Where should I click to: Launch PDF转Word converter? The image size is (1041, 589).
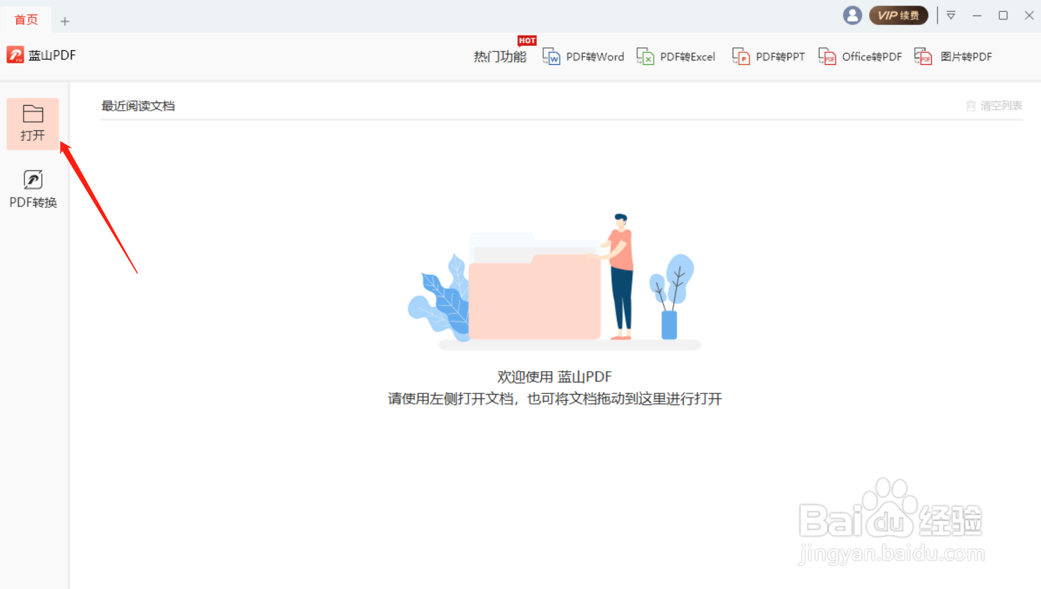point(583,57)
